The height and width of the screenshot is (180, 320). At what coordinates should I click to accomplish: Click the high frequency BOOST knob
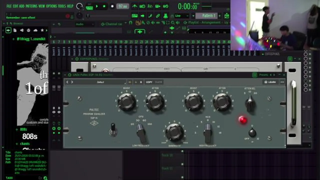click(193, 102)
